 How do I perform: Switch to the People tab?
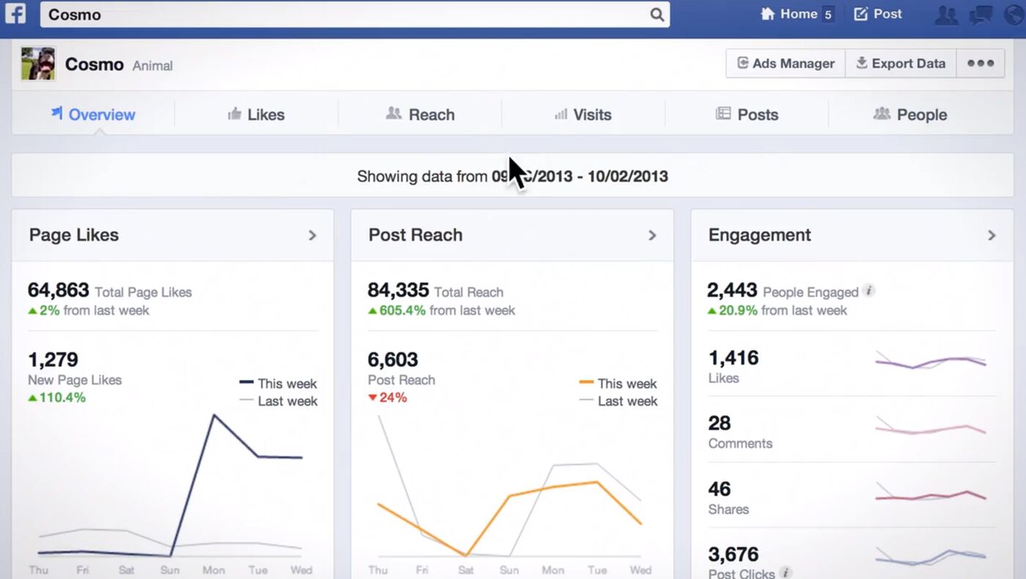(910, 114)
